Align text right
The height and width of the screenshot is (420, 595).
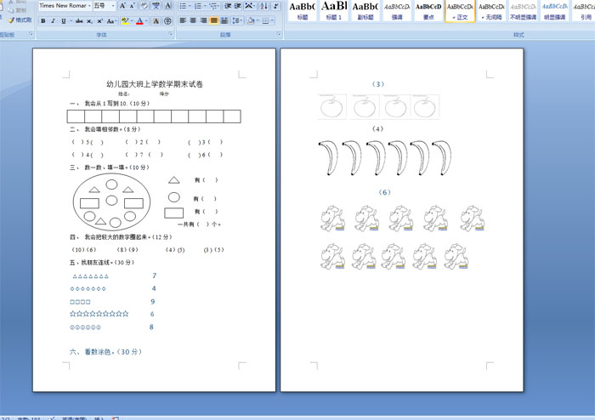203,21
